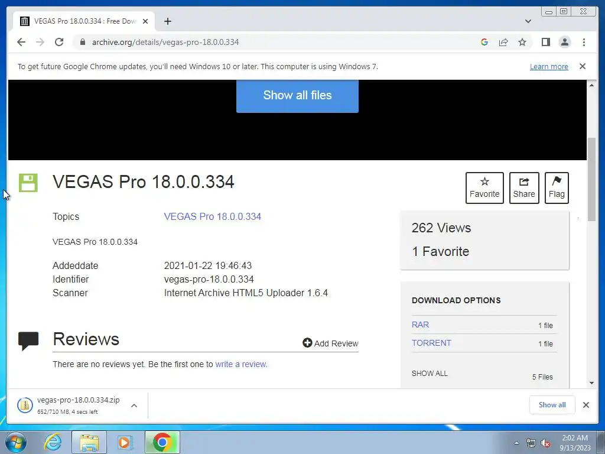This screenshot has height=454, width=605.
Task: Open the Chrome three-dot menu
Action: click(x=584, y=42)
